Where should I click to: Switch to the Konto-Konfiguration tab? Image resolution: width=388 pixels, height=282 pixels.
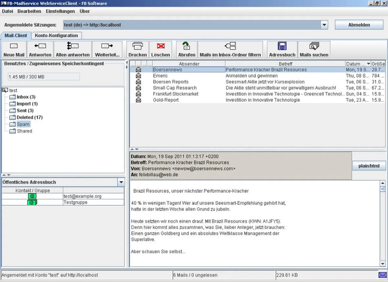(x=57, y=36)
